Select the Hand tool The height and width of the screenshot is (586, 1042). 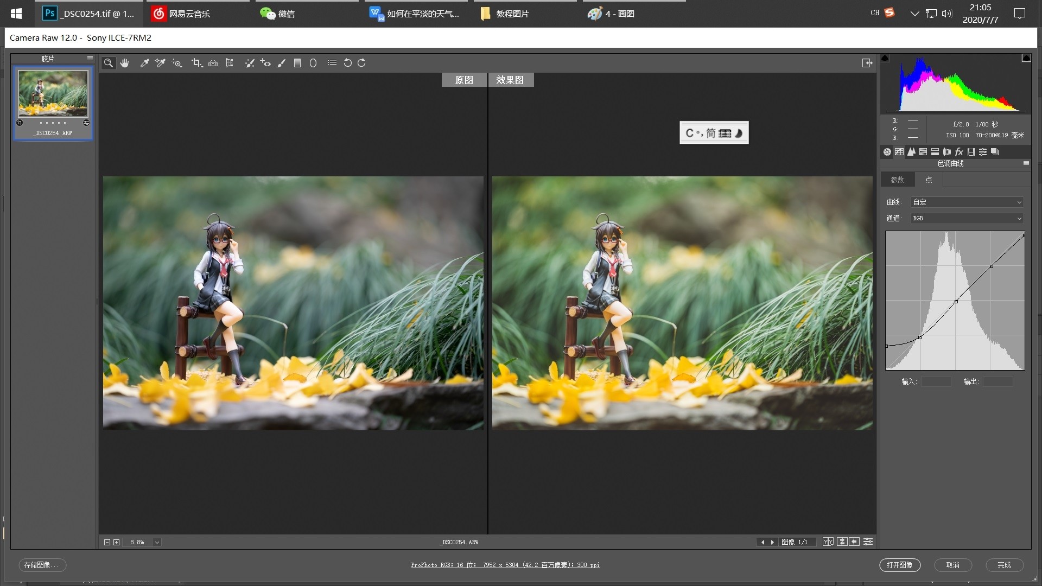coord(125,63)
